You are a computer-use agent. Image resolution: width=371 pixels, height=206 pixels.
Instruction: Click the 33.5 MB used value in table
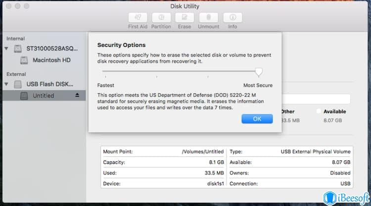tap(214, 173)
